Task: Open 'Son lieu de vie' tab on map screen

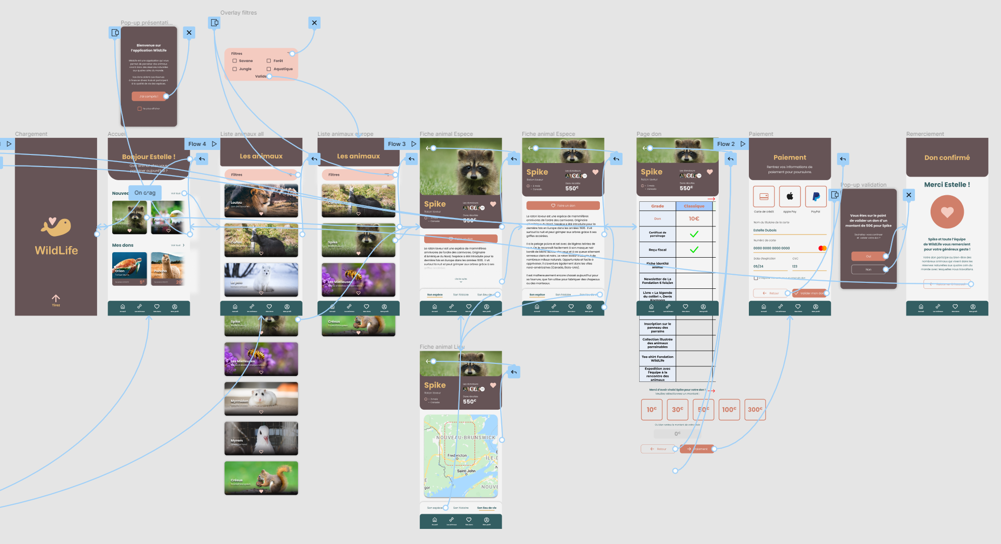Action: [x=487, y=508]
